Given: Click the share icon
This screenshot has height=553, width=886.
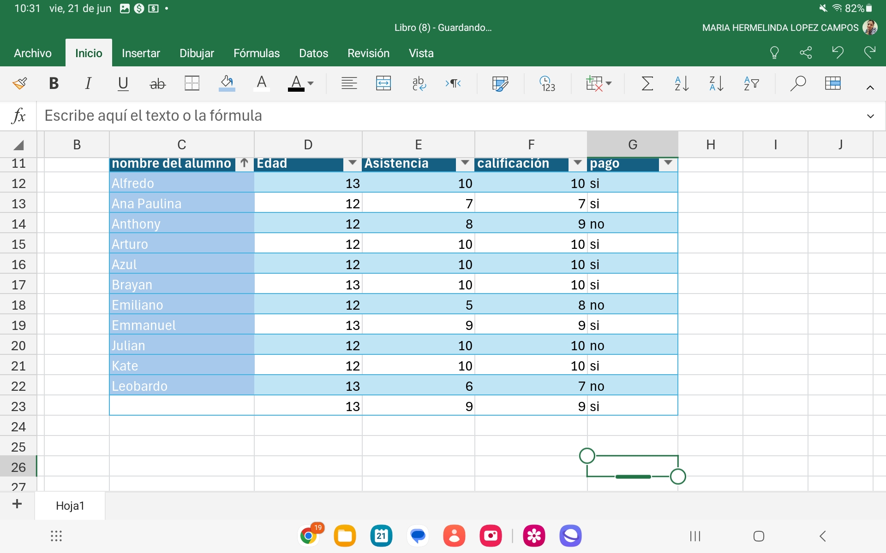Looking at the screenshot, I should tap(806, 53).
